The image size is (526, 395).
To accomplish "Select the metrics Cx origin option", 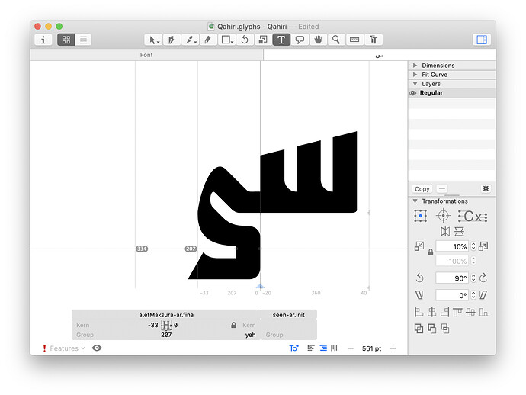I will coord(473,217).
